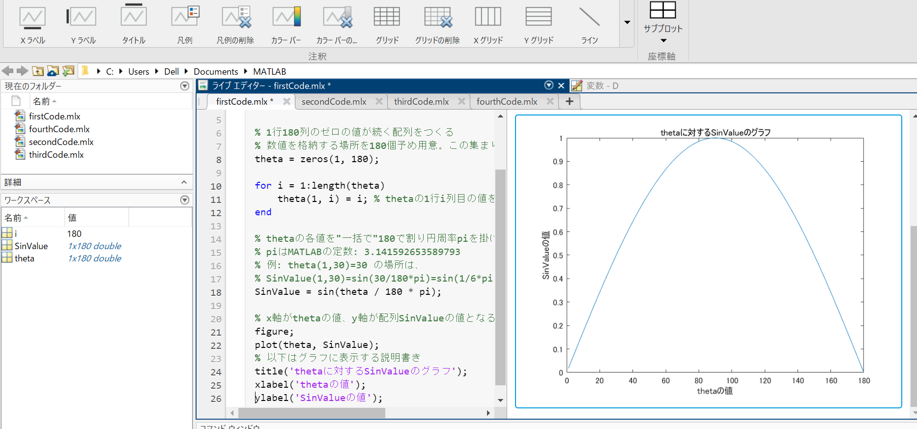This screenshot has height=429, width=917.
Task: Click the thetaの値 x-axis label in figure
Action: [715, 391]
